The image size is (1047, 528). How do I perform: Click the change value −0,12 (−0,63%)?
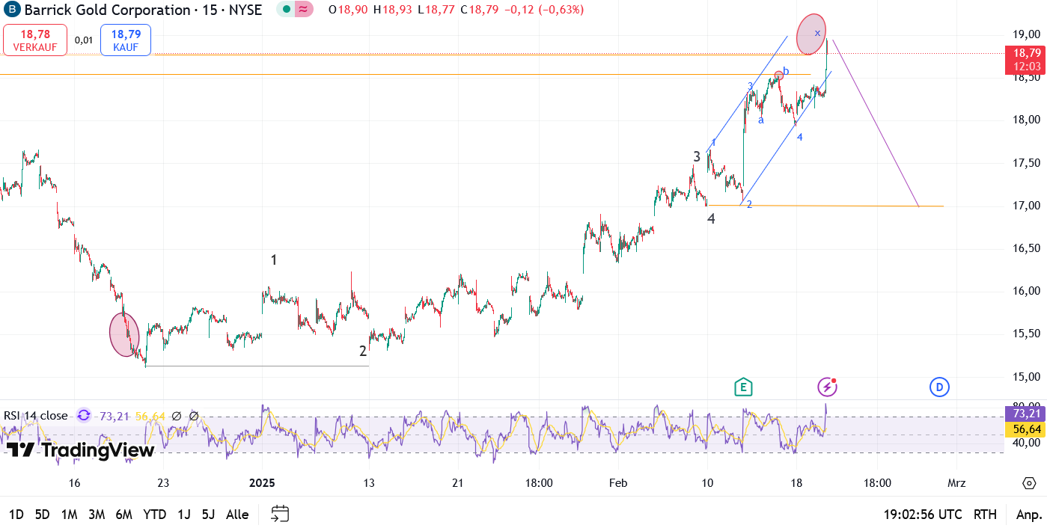[543, 10]
